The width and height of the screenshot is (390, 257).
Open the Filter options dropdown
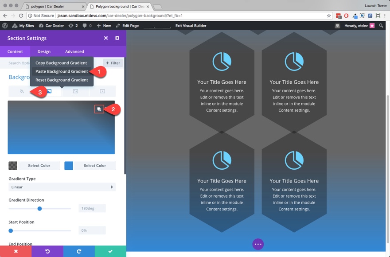coord(113,63)
